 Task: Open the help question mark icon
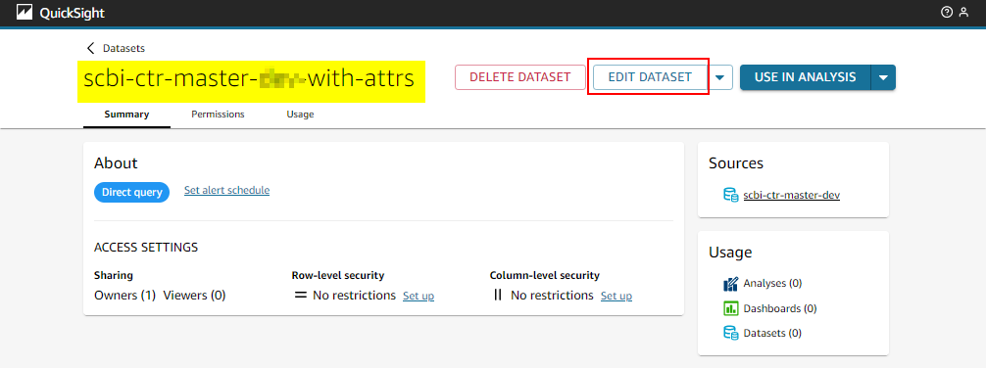coord(947,13)
